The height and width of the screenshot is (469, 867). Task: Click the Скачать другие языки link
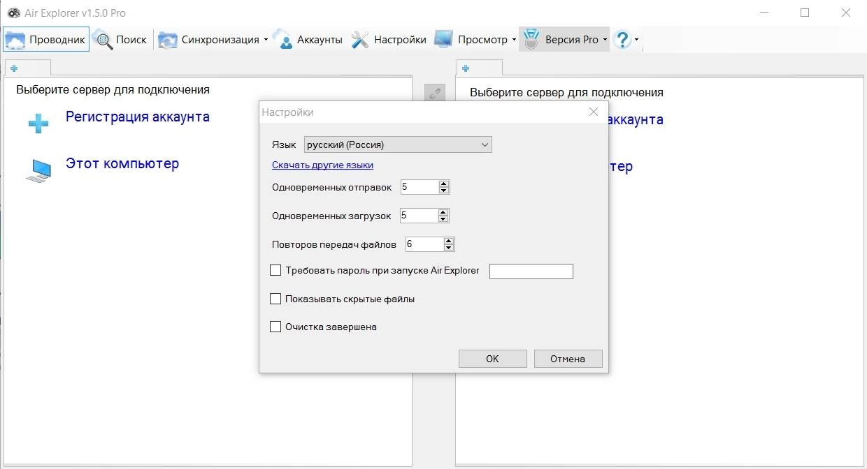coord(322,165)
